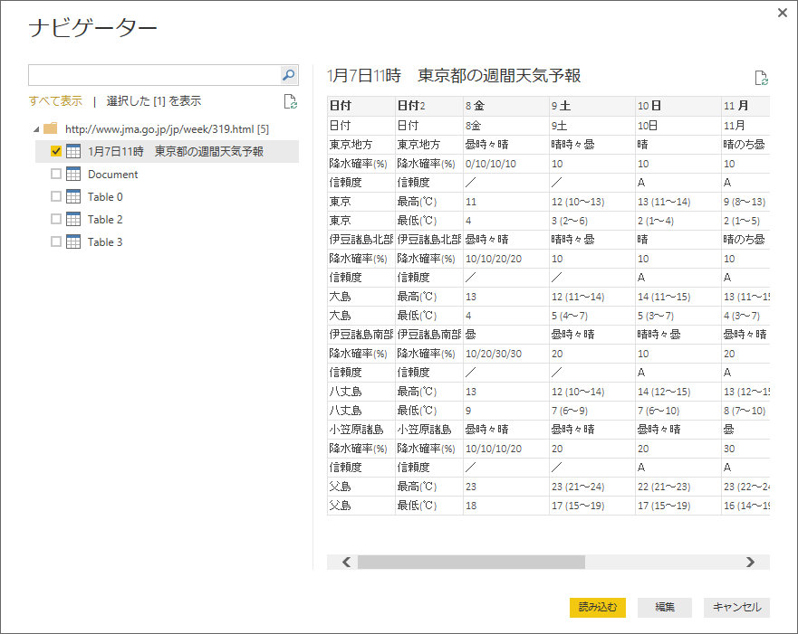Click the 7 (6～10) temperature cell
The width and height of the screenshot is (798, 634).
678,411
